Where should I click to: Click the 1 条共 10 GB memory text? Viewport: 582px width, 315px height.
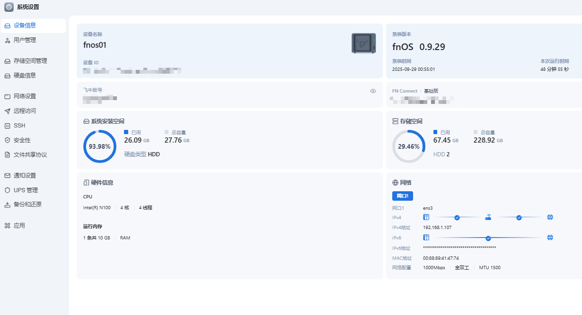pyautogui.click(x=97, y=238)
